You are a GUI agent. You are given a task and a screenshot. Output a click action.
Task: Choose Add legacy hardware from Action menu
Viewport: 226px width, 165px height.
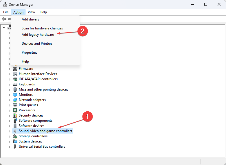point(38,35)
